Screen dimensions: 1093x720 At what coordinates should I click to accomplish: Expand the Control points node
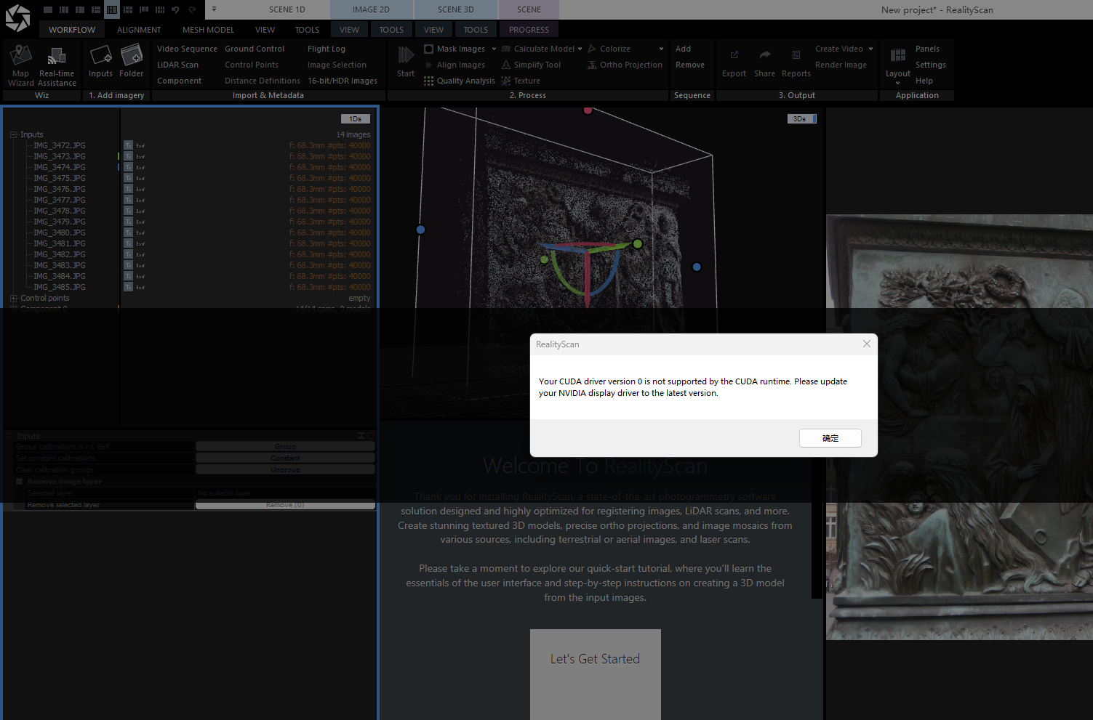[x=13, y=298]
